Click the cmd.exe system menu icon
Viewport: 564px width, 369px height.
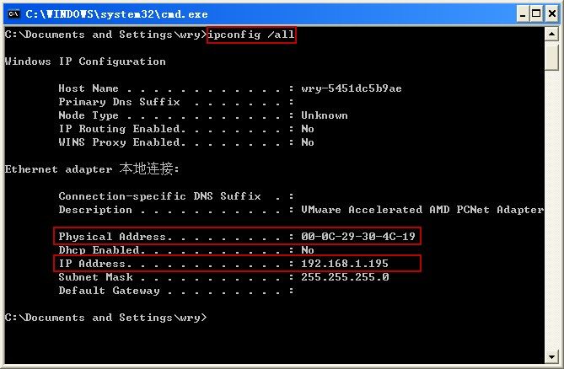pos(13,14)
